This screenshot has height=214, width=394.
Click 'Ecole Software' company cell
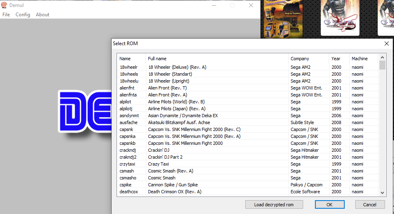point(305,192)
